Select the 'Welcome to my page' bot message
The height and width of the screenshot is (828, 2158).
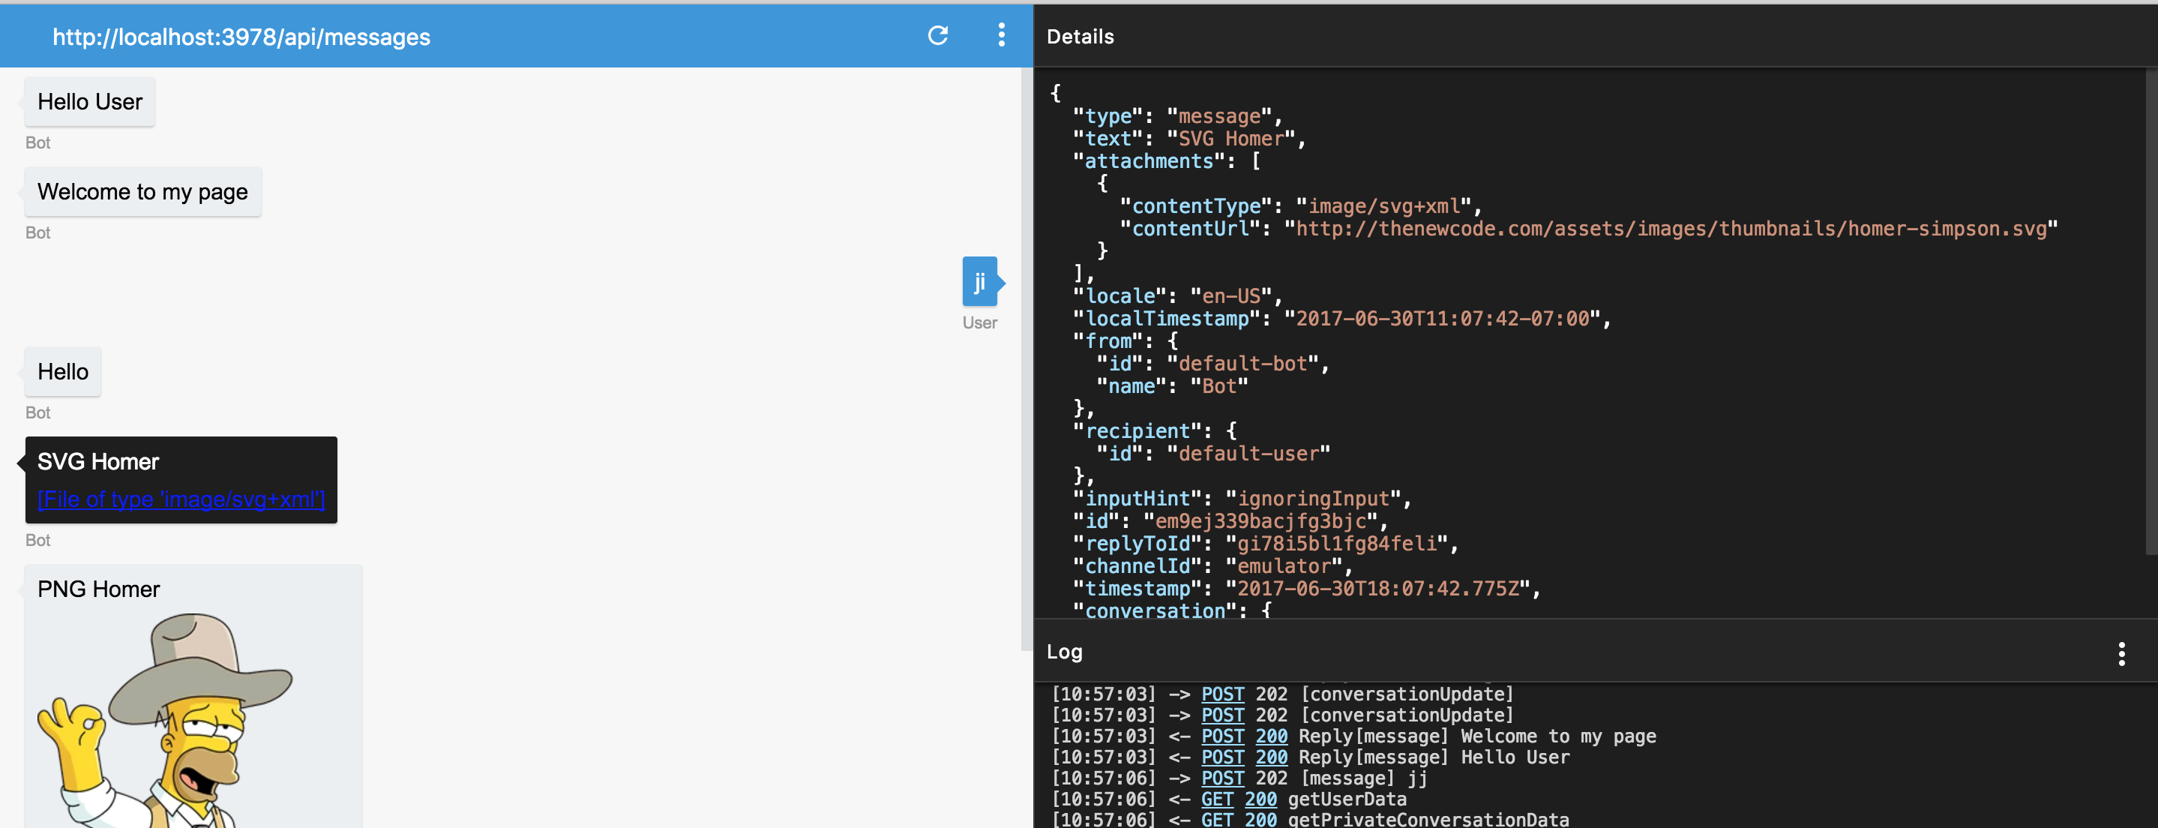click(142, 191)
